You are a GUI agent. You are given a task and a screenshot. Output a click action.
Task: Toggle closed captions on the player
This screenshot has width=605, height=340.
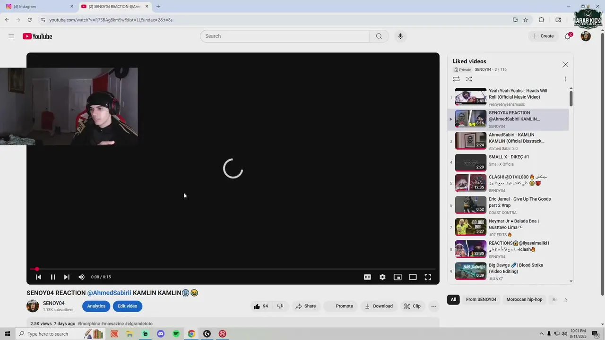point(367,277)
